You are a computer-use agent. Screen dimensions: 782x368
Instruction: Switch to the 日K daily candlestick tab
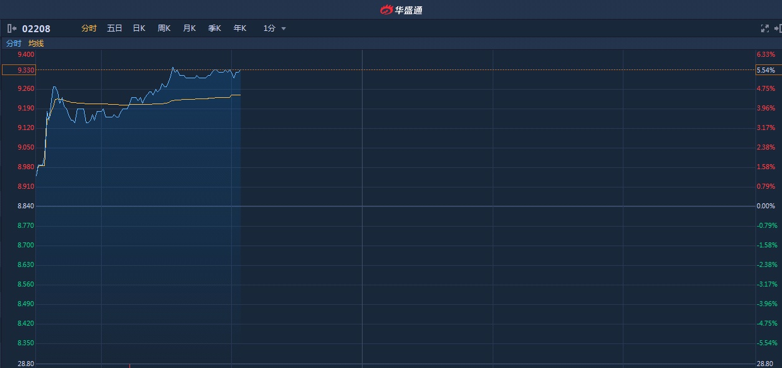point(139,28)
